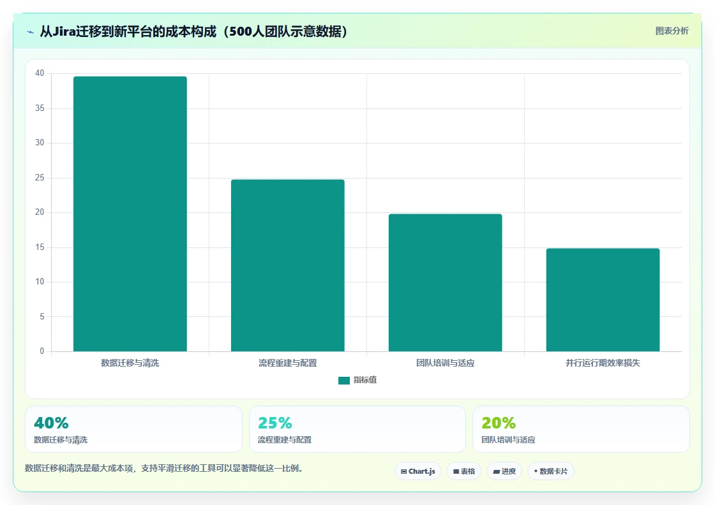Image resolution: width=715 pixels, height=505 pixels.
Task: Click the 数据迁移与清洗 caption under 40%
Action: point(61,440)
